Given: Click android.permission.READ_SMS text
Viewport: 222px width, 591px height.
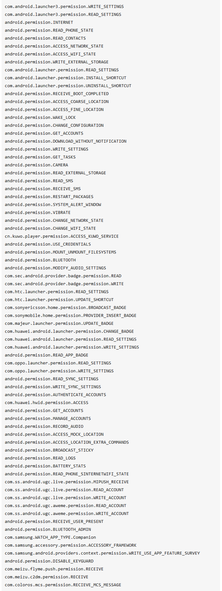Looking at the screenshot, I should tap(39, 181).
